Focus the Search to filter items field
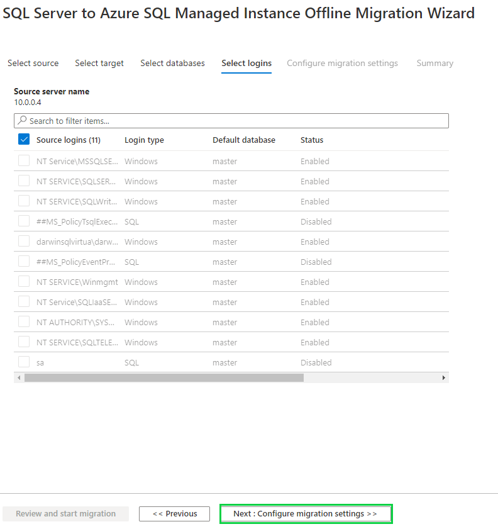Image resolution: width=498 pixels, height=529 pixels. pos(233,121)
